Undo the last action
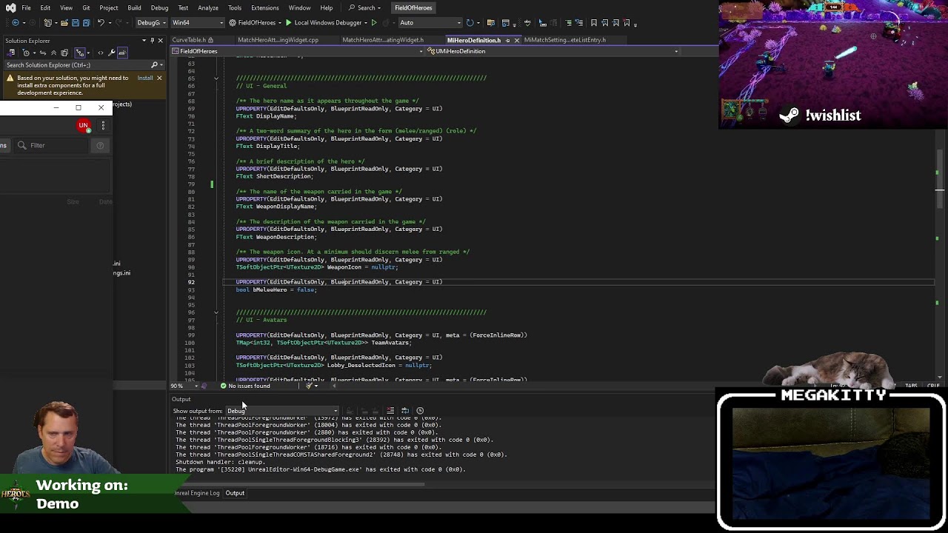This screenshot has width=948, height=533. pos(101,23)
